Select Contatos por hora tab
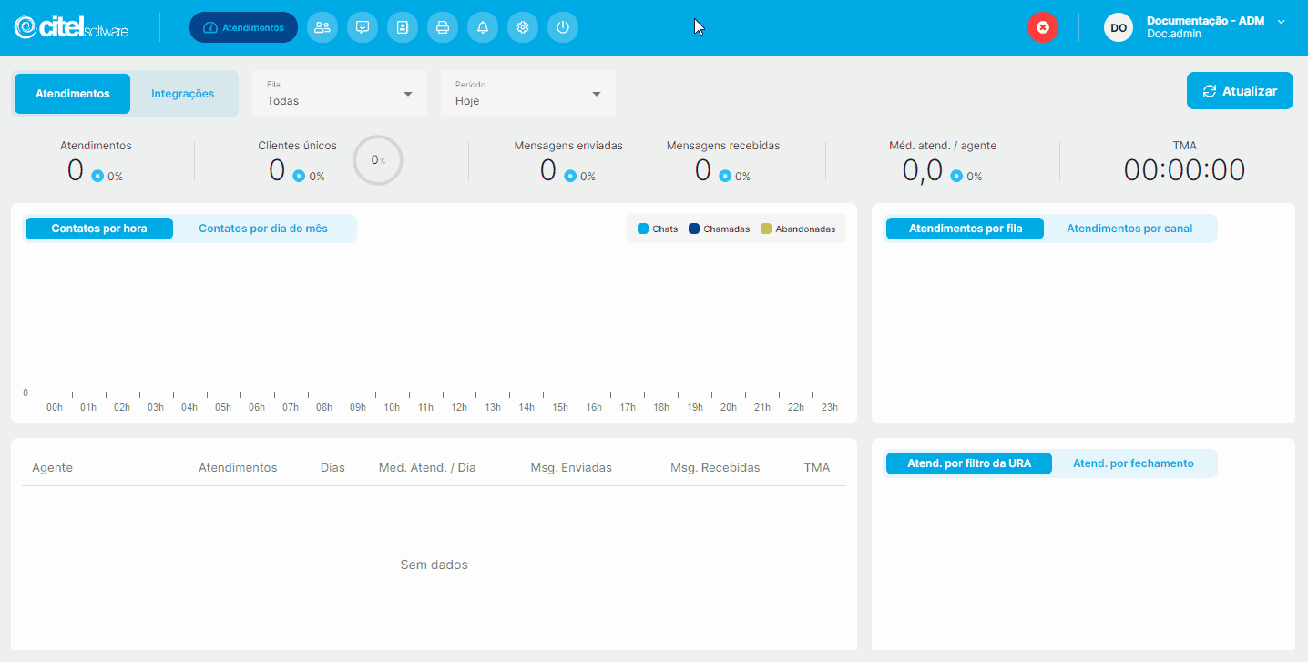The image size is (1308, 662). [x=99, y=229]
